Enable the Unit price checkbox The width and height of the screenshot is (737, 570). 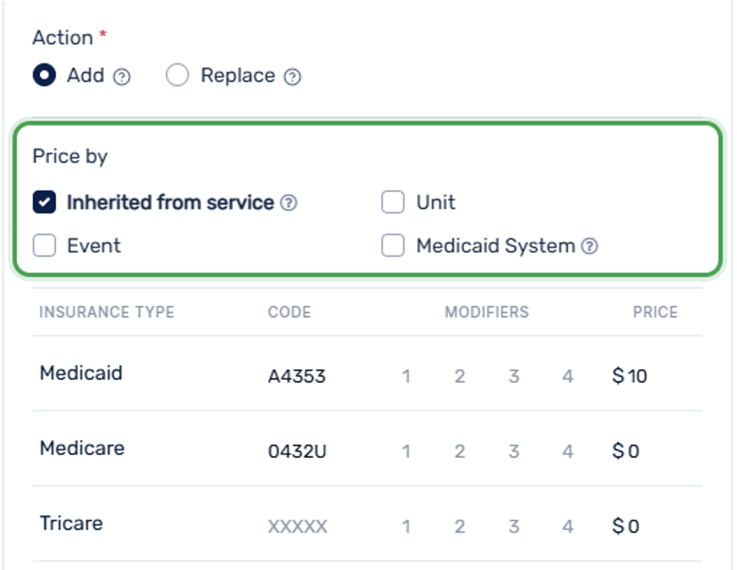393,202
